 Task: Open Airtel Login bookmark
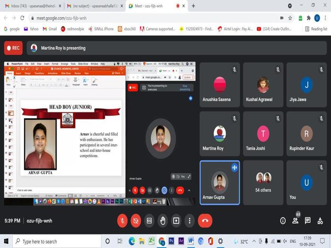coord(235,29)
